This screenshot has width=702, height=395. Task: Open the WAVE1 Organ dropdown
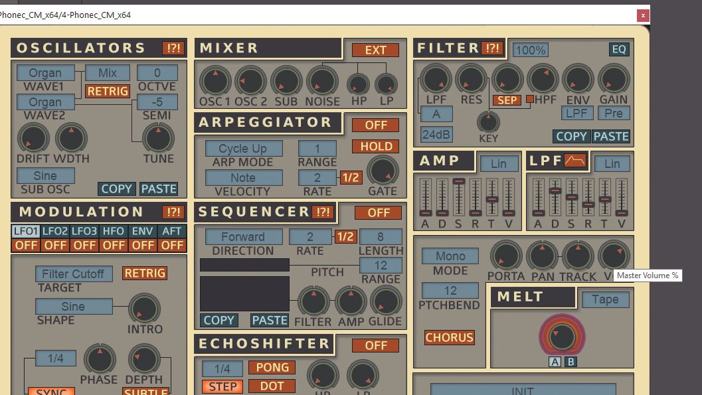click(x=44, y=72)
